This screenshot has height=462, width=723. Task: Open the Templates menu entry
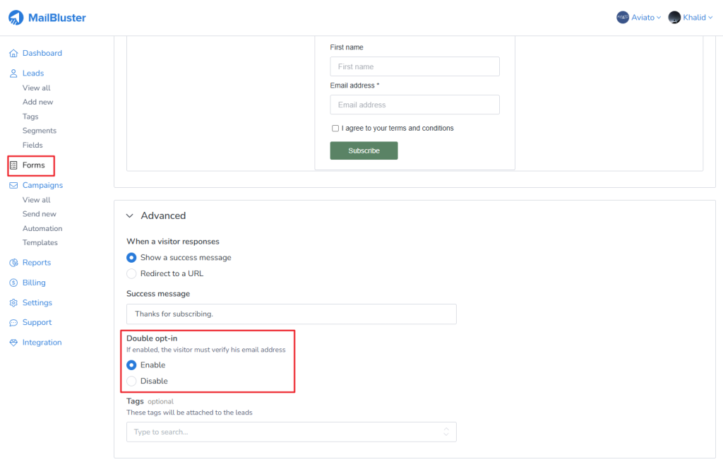pos(40,242)
